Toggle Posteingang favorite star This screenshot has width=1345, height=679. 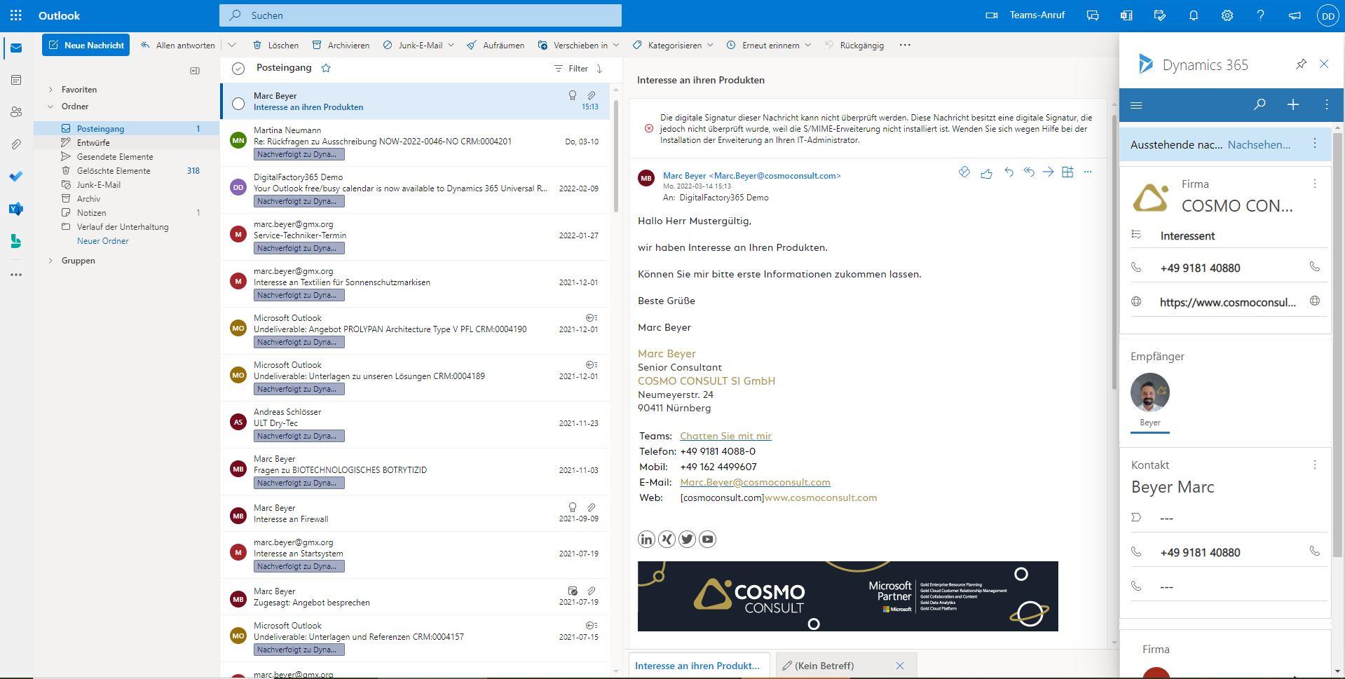[x=326, y=68]
